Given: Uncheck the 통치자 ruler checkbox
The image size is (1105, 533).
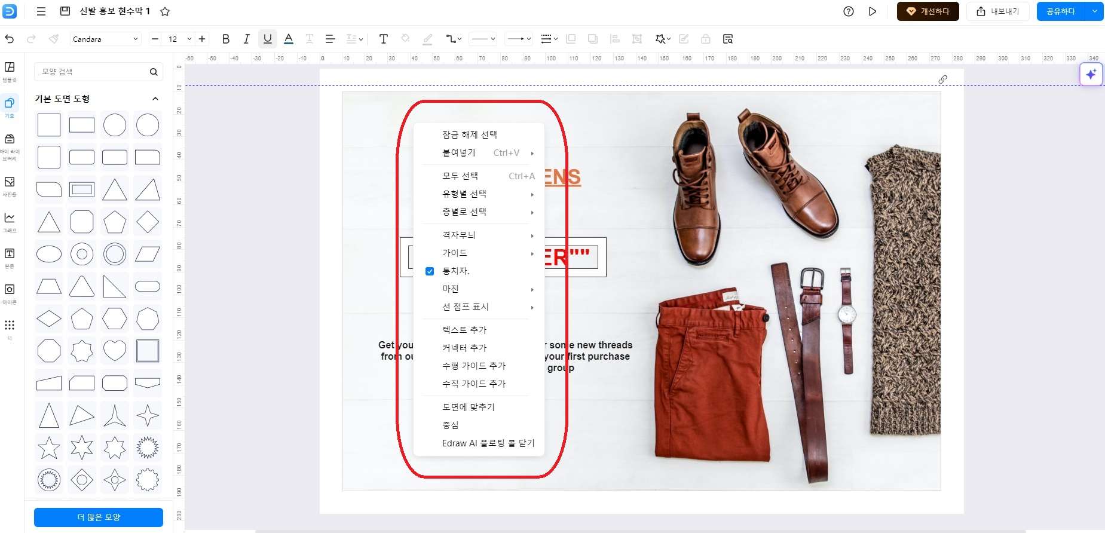Looking at the screenshot, I should 430,271.
